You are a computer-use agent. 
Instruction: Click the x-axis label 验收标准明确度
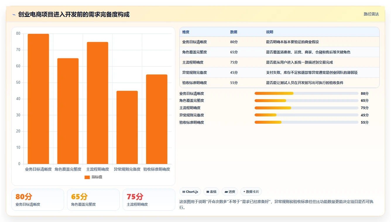[x=157, y=169]
